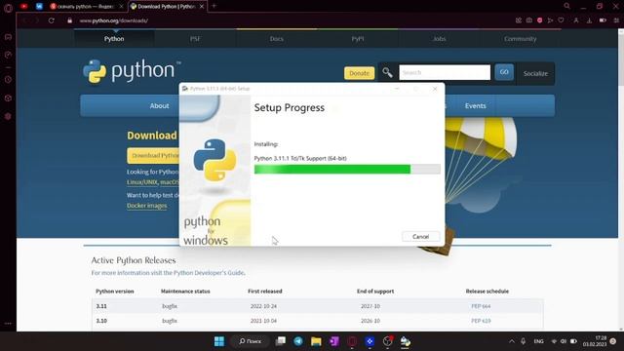This screenshot has height=351, width=624.
Task: Open the Linux/UNIX download link
Action: (x=142, y=182)
